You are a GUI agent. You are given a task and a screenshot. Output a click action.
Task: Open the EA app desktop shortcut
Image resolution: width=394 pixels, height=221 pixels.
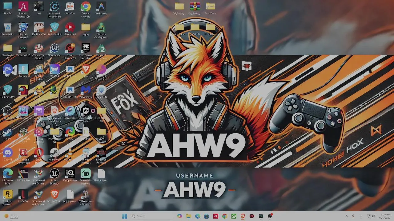click(8, 71)
